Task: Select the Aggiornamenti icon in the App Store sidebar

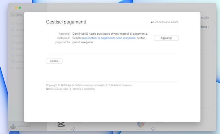Action: pos(13,68)
